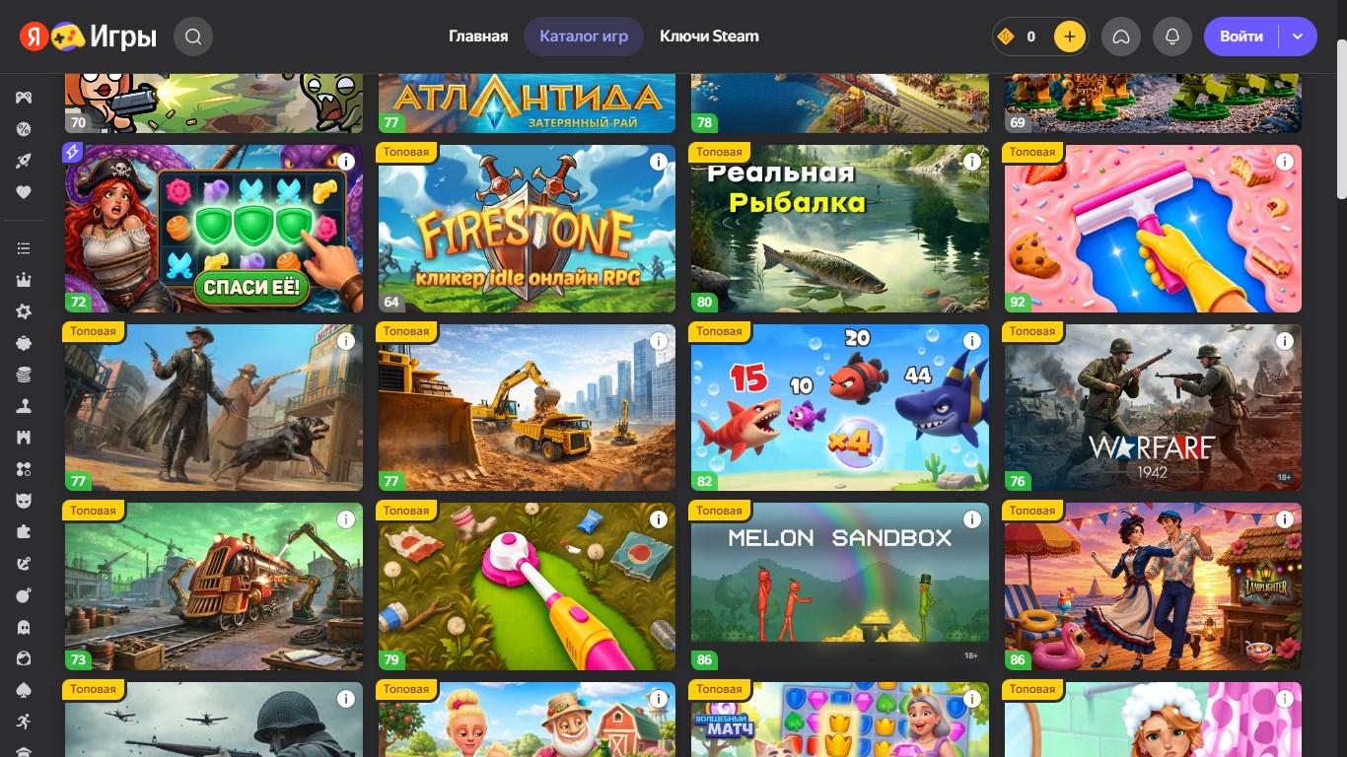The image size is (1347, 757).
Task: Click the bomb category icon
Action: [24, 595]
